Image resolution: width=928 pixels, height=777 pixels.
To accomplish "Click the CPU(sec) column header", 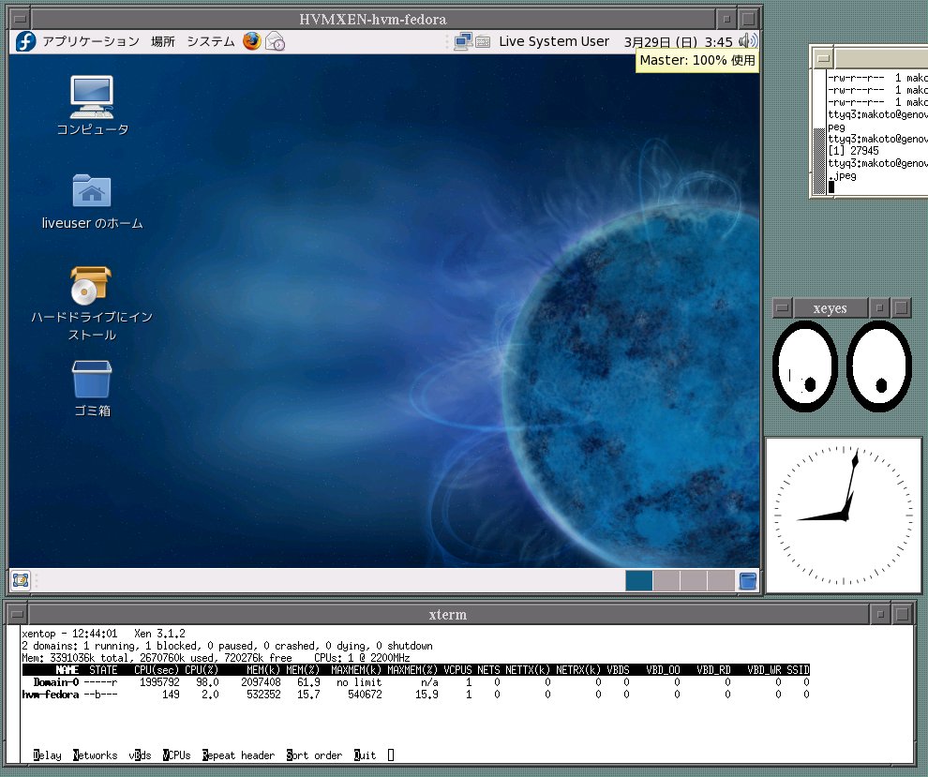I will (157, 670).
